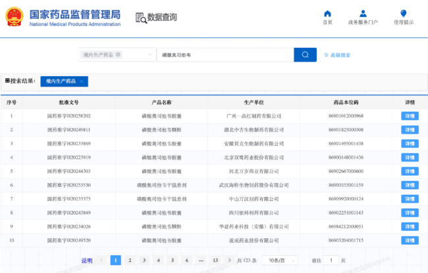Click the go-to page number input box
The image size is (428, 273).
coord(331,261)
